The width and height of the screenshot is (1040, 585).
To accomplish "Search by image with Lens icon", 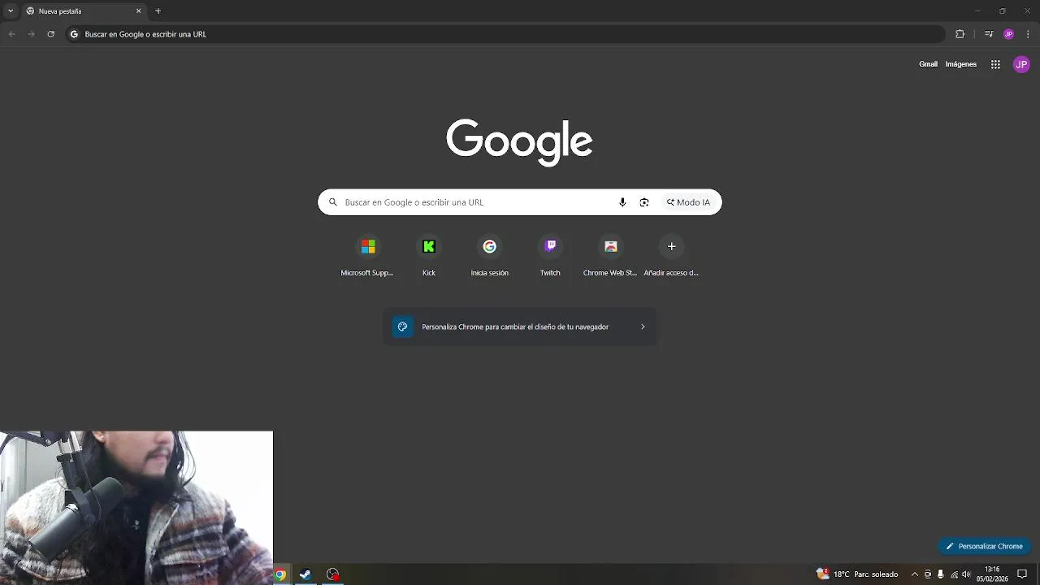I will [x=644, y=202].
